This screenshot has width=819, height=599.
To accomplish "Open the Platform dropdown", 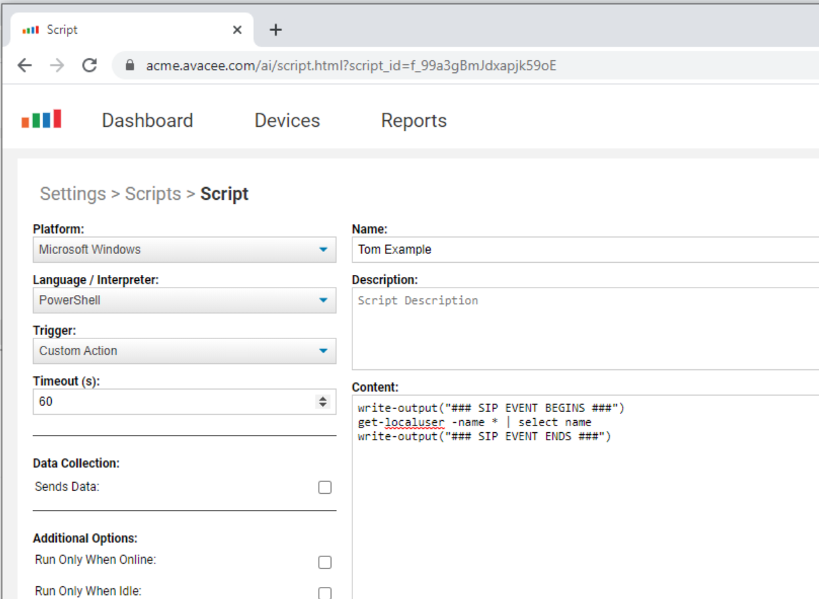I will 184,249.
